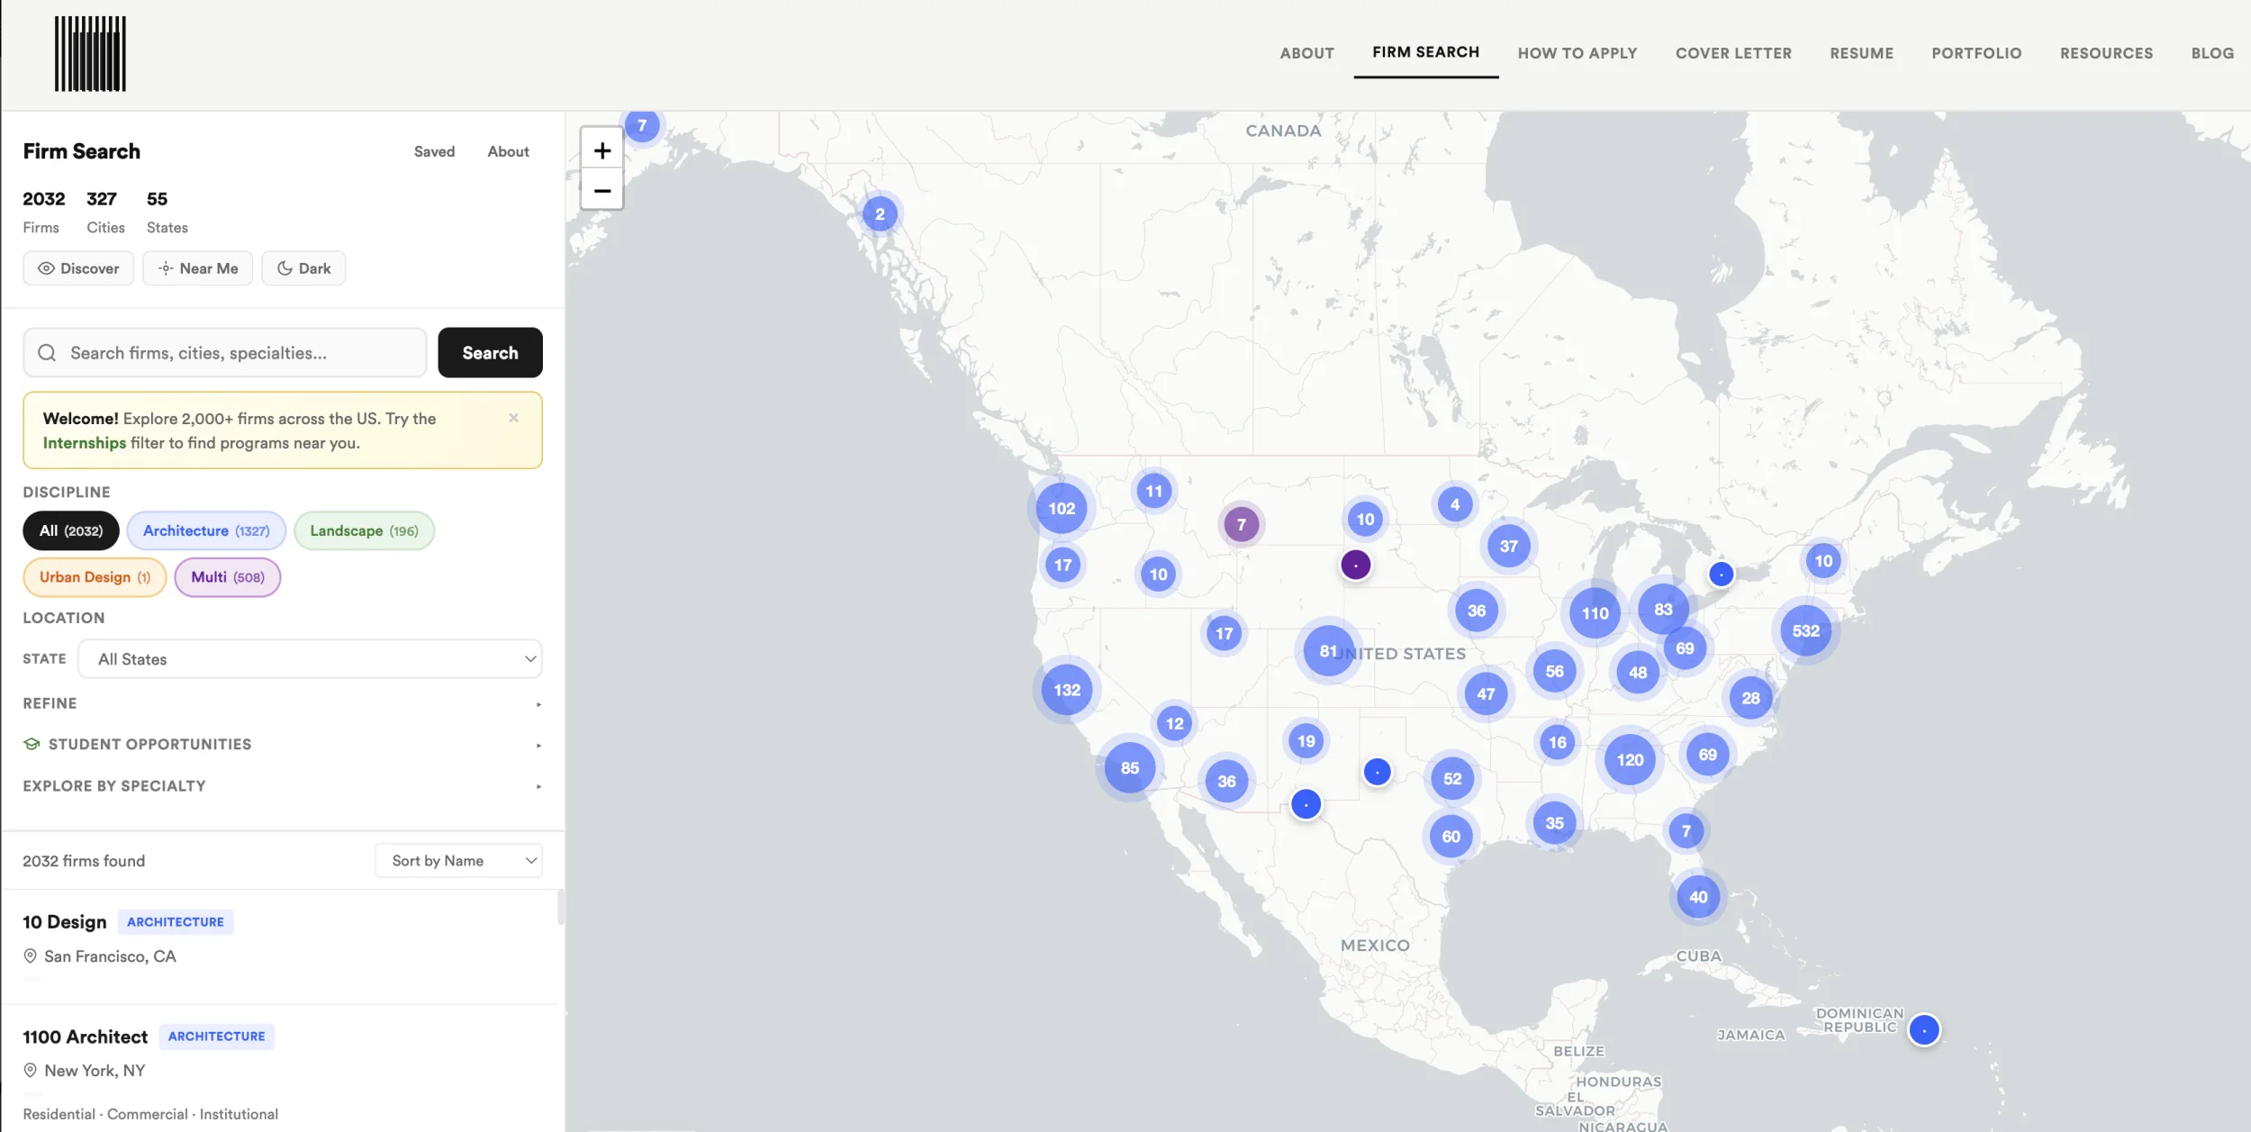Click the black Search button
The height and width of the screenshot is (1132, 2251).
(490, 353)
